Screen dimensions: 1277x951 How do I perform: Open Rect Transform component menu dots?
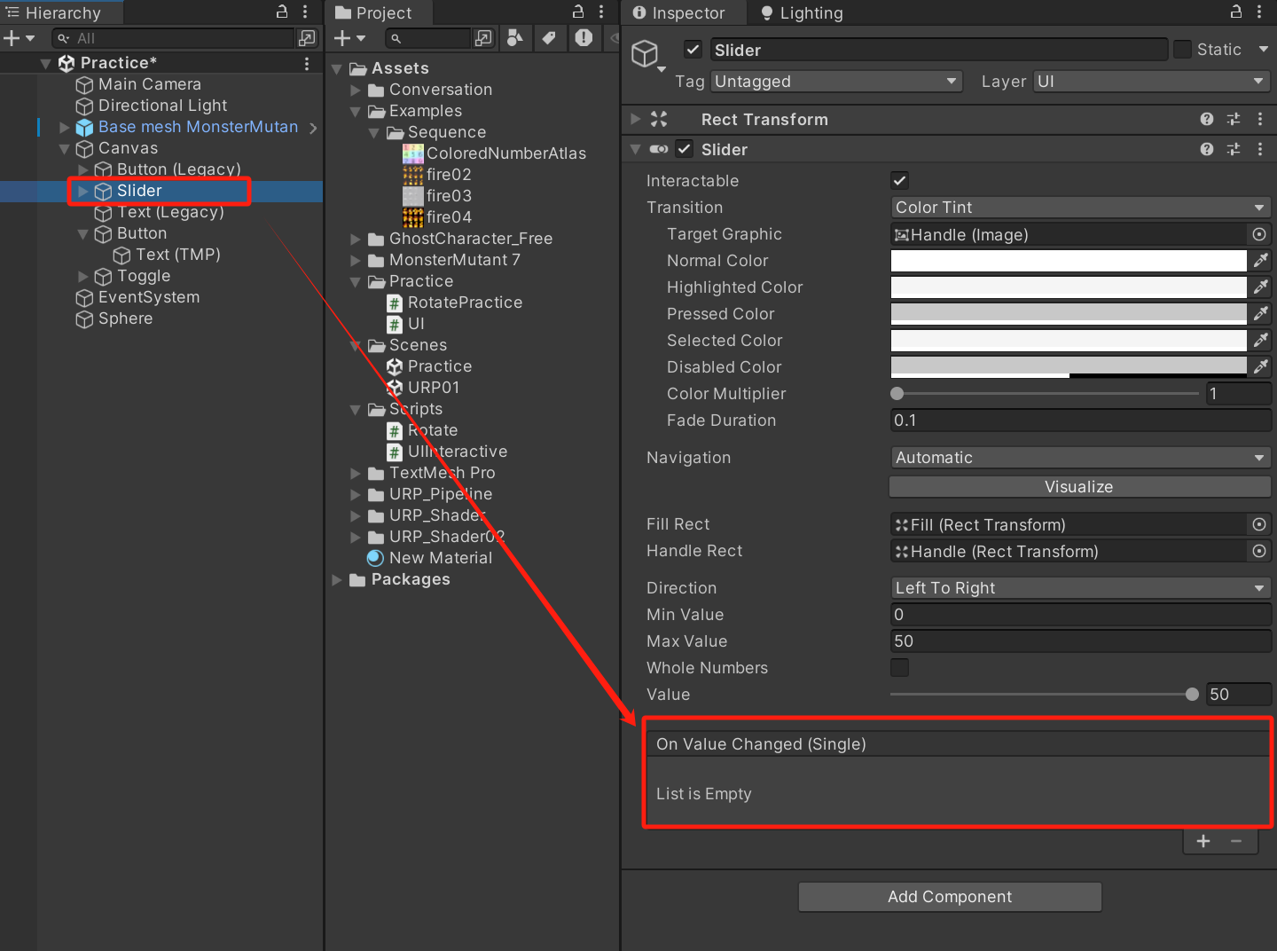click(x=1260, y=119)
